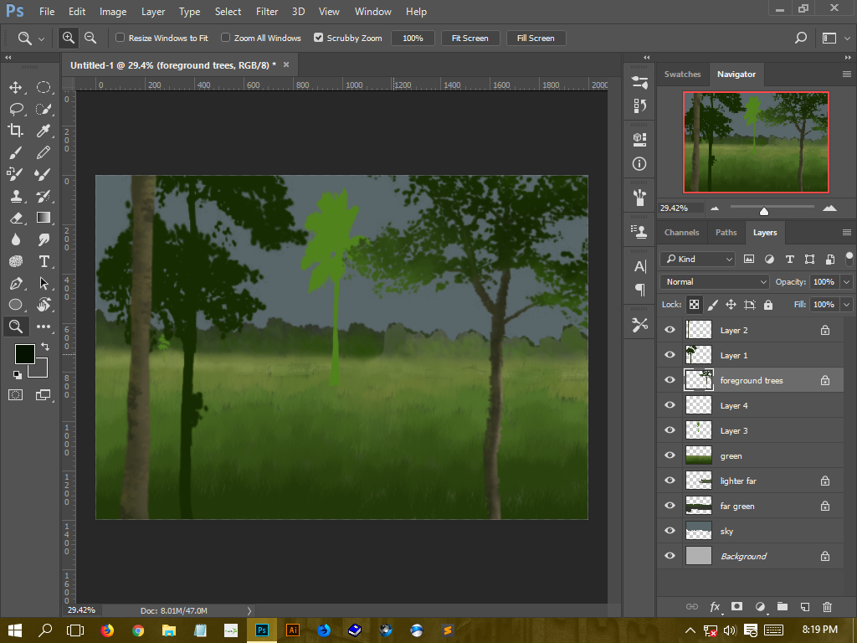The height and width of the screenshot is (643, 857).
Task: Switch to the Swatches tab
Action: tap(682, 75)
